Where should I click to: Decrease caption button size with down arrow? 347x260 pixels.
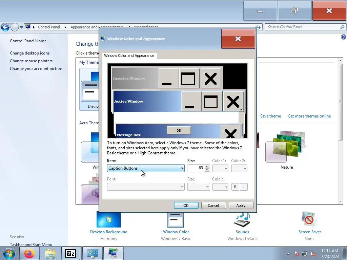click(x=207, y=170)
